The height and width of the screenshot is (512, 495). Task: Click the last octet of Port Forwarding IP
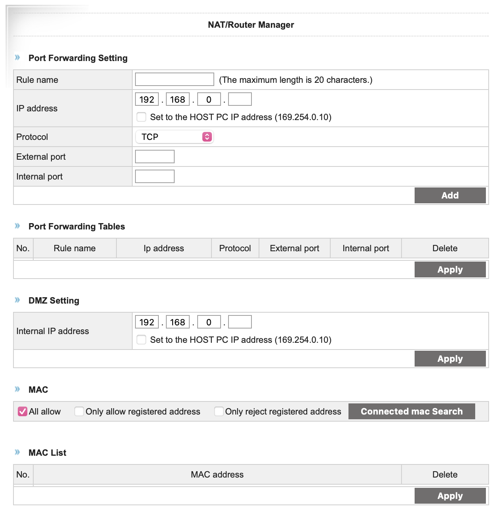pyautogui.click(x=240, y=99)
